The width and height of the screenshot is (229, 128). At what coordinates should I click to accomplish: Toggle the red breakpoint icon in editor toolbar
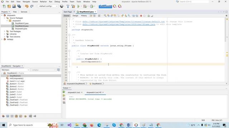pyautogui.click(x=141, y=16)
